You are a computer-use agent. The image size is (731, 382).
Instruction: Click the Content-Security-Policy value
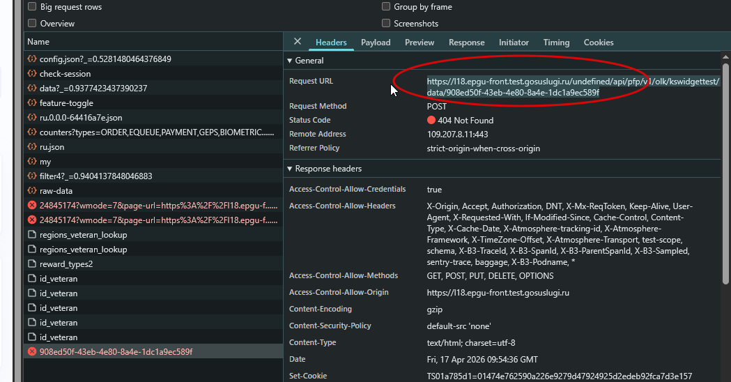coord(459,326)
